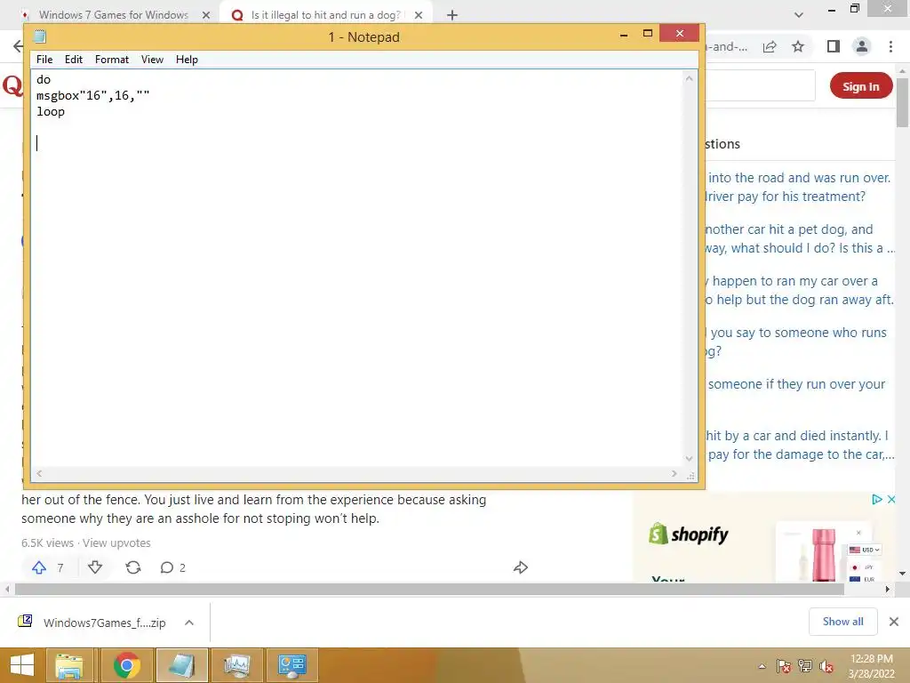
Task: Open the taskbar clock and date
Action: [x=871, y=666]
